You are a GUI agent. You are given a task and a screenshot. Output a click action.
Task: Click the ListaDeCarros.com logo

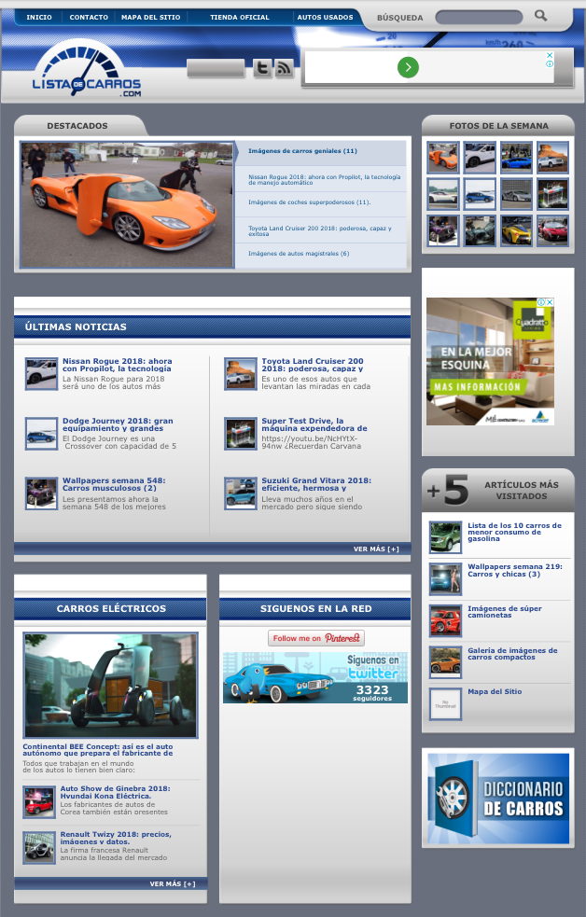tap(86, 73)
